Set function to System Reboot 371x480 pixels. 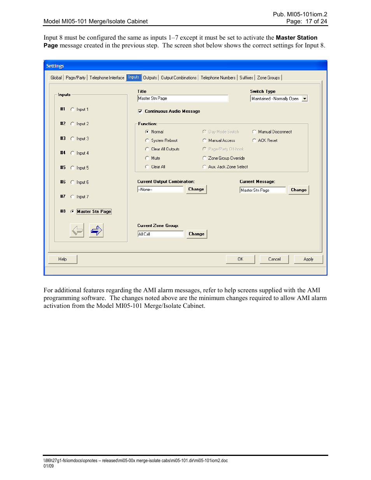coord(147,141)
